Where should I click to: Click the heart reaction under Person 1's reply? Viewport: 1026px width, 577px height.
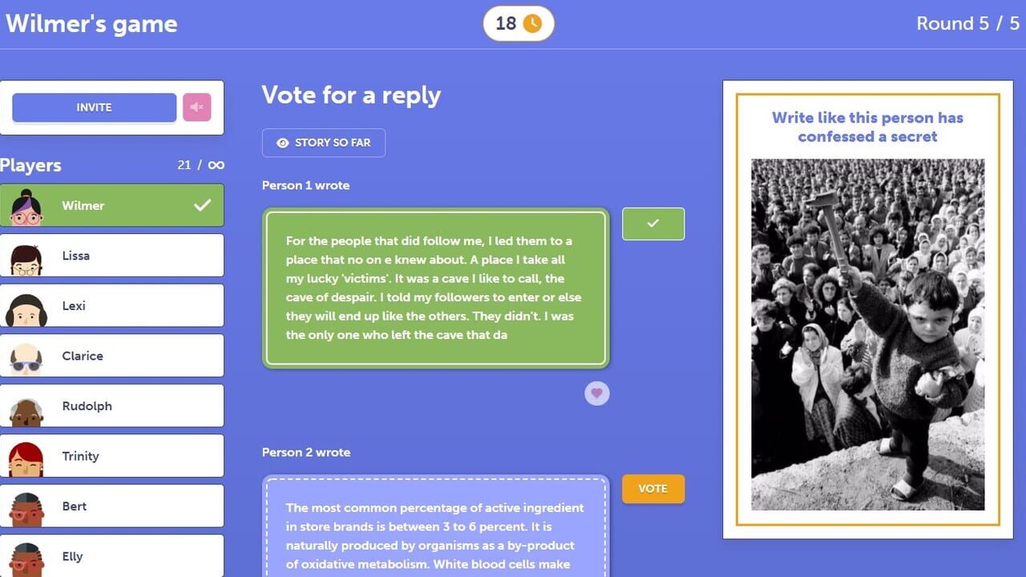(x=596, y=393)
